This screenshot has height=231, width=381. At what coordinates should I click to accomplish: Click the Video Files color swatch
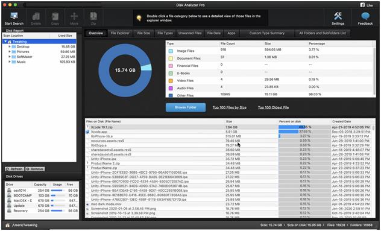click(171, 81)
